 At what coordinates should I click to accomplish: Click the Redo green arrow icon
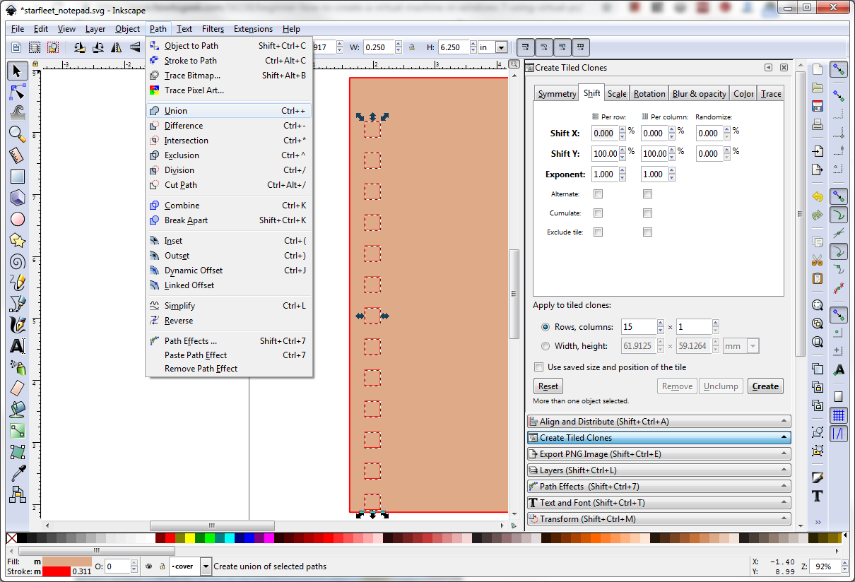click(818, 215)
